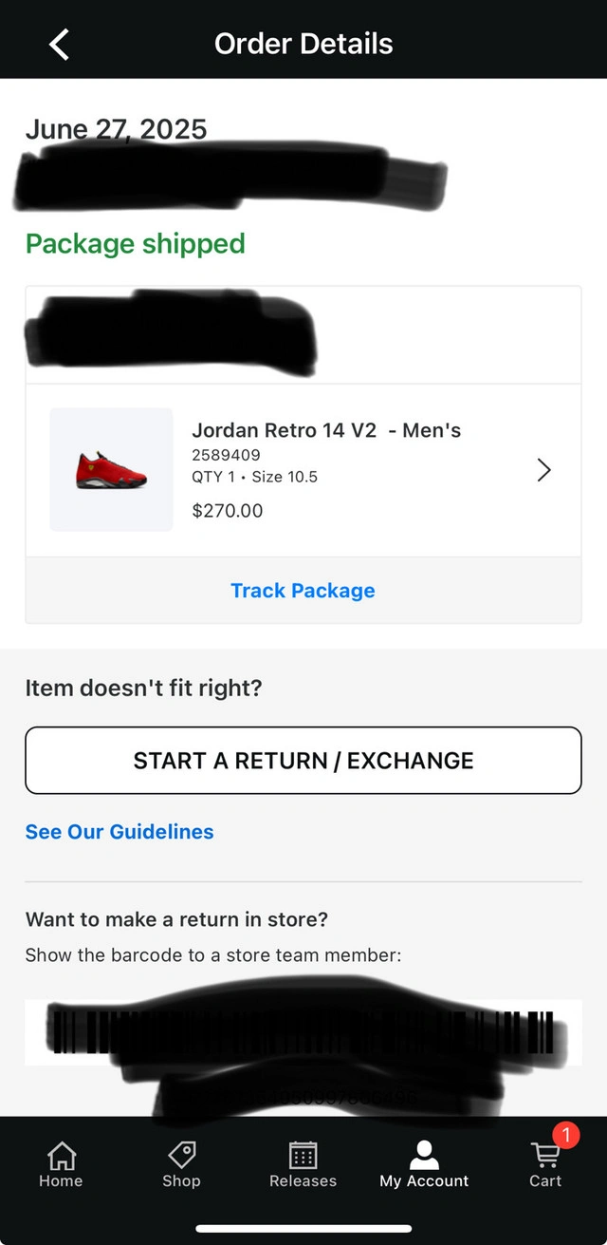Expand product details with right chevron
607x1245 pixels.
coord(543,470)
